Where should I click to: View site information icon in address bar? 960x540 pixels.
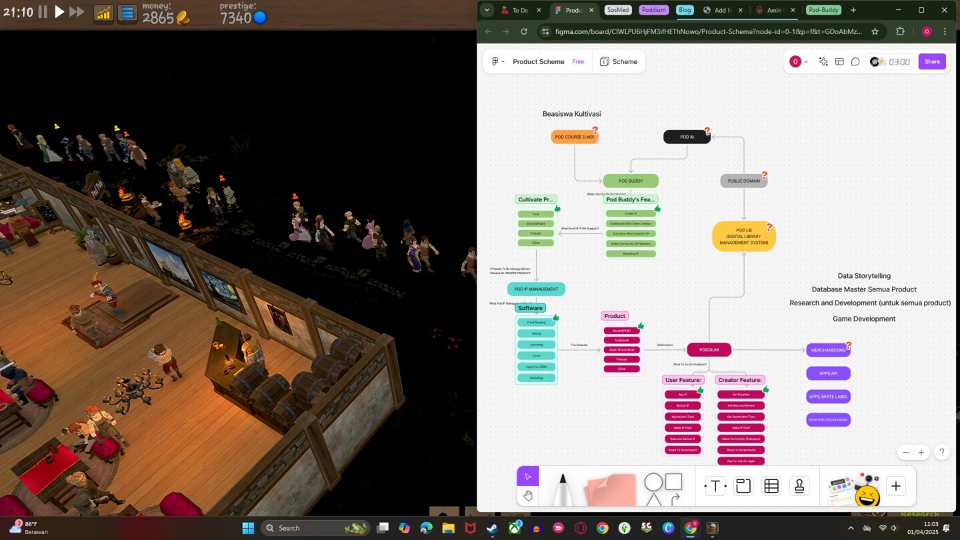pyautogui.click(x=546, y=31)
